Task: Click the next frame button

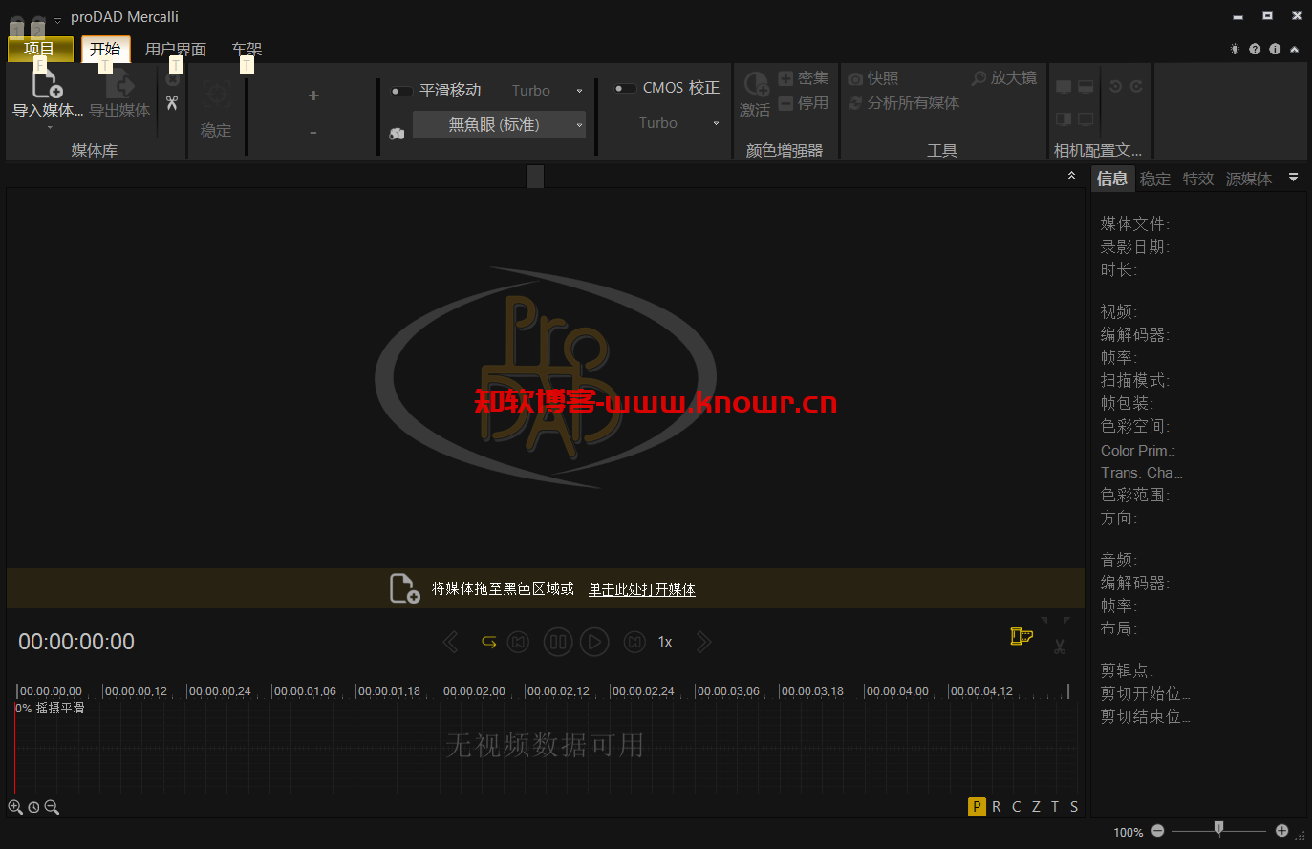Action: coord(634,642)
